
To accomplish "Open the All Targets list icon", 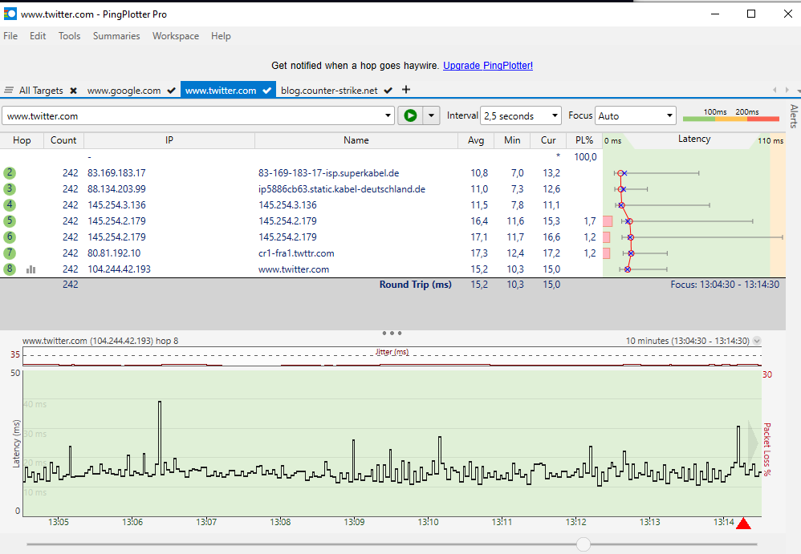I will (9, 91).
